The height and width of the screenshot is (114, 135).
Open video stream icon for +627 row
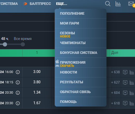coord(125,83)
